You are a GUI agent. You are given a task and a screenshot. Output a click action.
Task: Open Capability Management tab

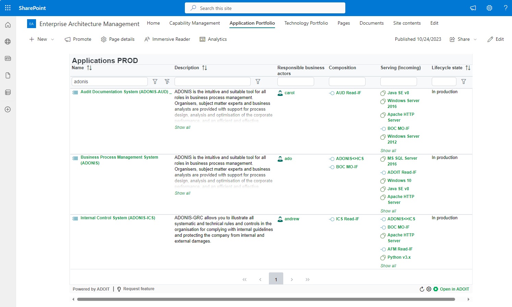click(194, 23)
